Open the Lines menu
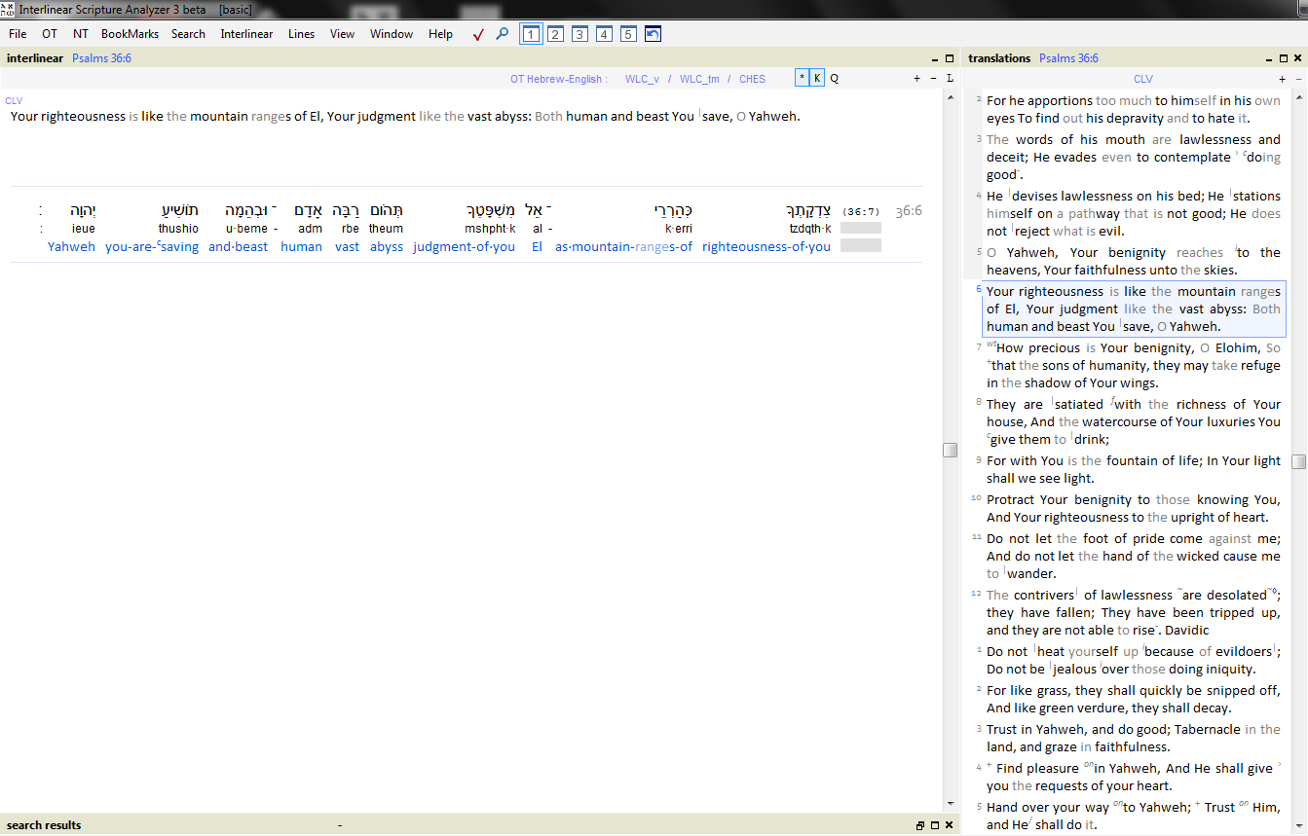This screenshot has height=836, width=1308. click(301, 34)
